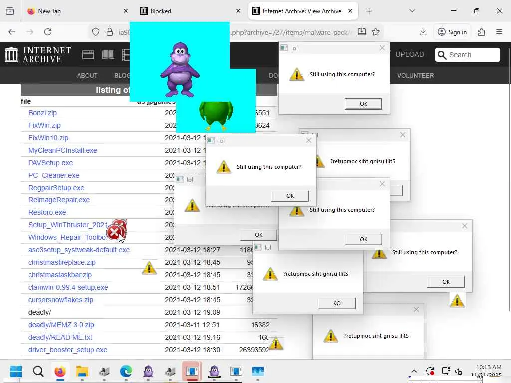Open a new tab with plus
Image resolution: width=511 pixels, height=383 pixels.
369,11
